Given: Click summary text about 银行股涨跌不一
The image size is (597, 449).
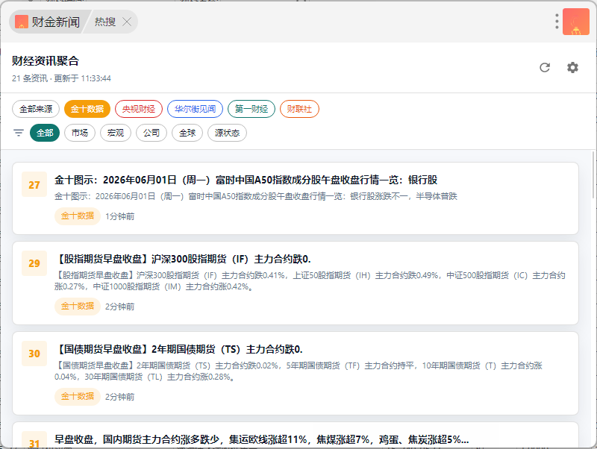Looking at the screenshot, I should pos(255,196).
